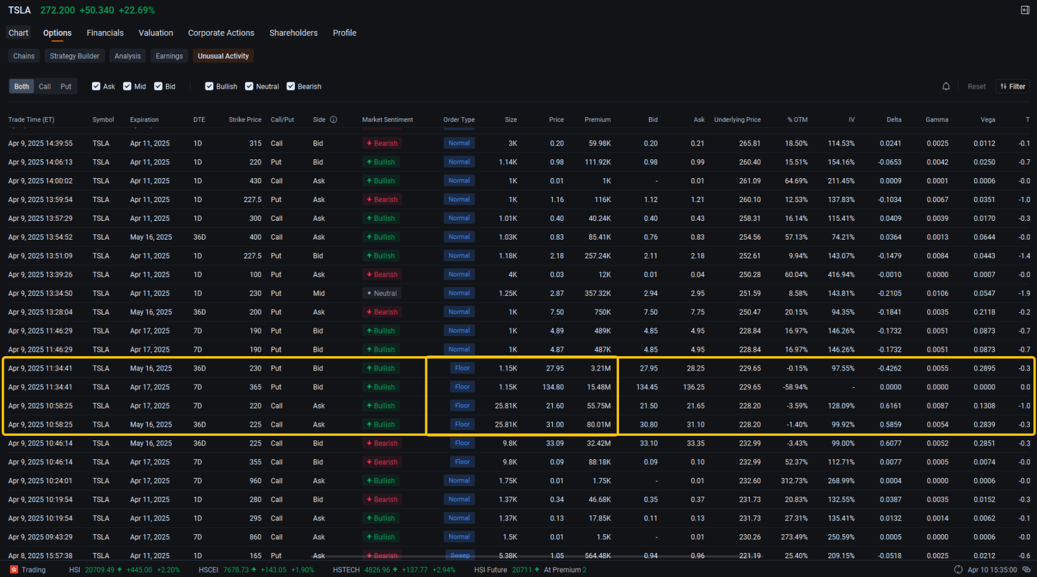Click the collapse panel icon at top right
1037x577 pixels.
pos(1025,10)
